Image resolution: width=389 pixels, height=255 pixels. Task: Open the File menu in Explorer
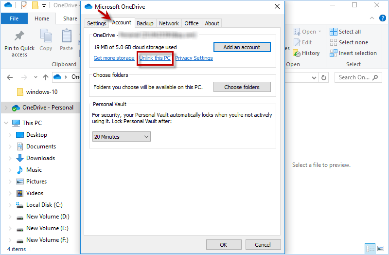click(14, 18)
